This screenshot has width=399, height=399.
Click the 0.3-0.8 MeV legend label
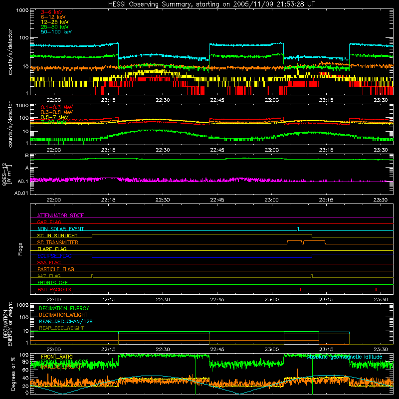pos(57,112)
